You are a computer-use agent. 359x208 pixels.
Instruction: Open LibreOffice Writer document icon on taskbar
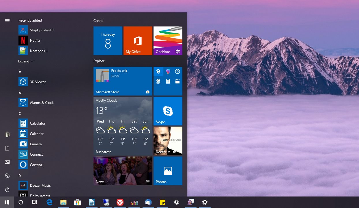click(x=91, y=202)
